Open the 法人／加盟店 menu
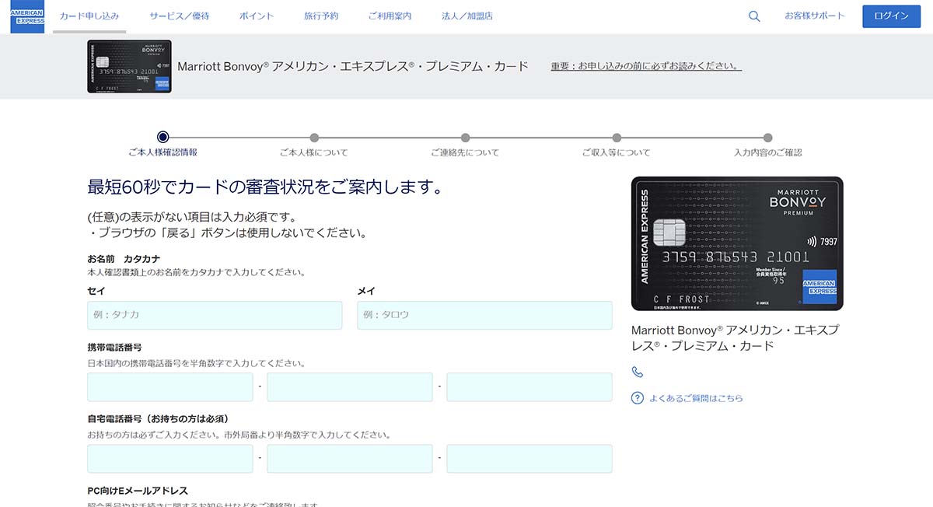Viewport: 933px width, 507px height. (x=467, y=16)
